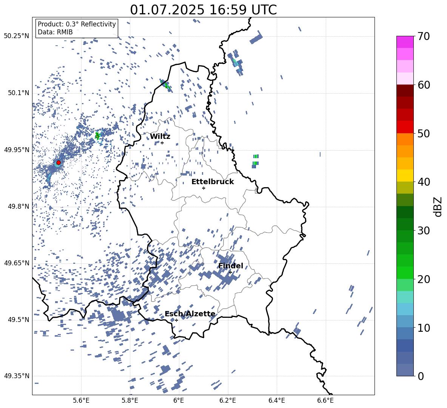
Task: Click the 50.25°N latitude label
Action: (17, 36)
